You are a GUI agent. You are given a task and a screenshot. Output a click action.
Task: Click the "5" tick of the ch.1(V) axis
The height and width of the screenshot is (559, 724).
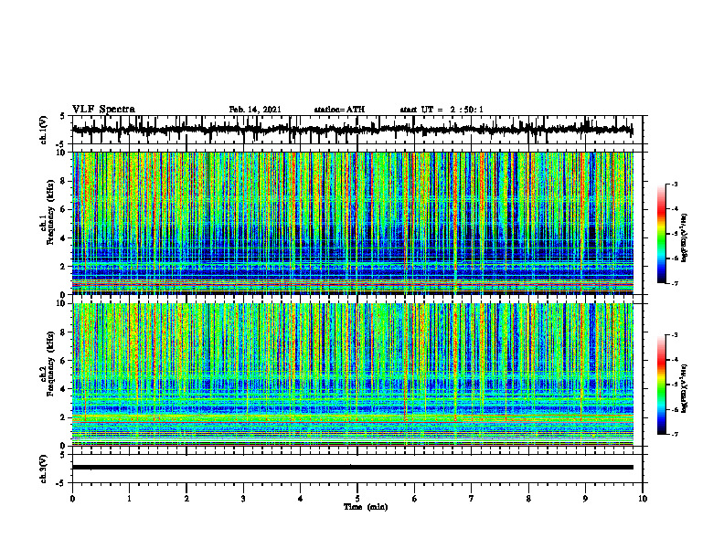pos(62,117)
